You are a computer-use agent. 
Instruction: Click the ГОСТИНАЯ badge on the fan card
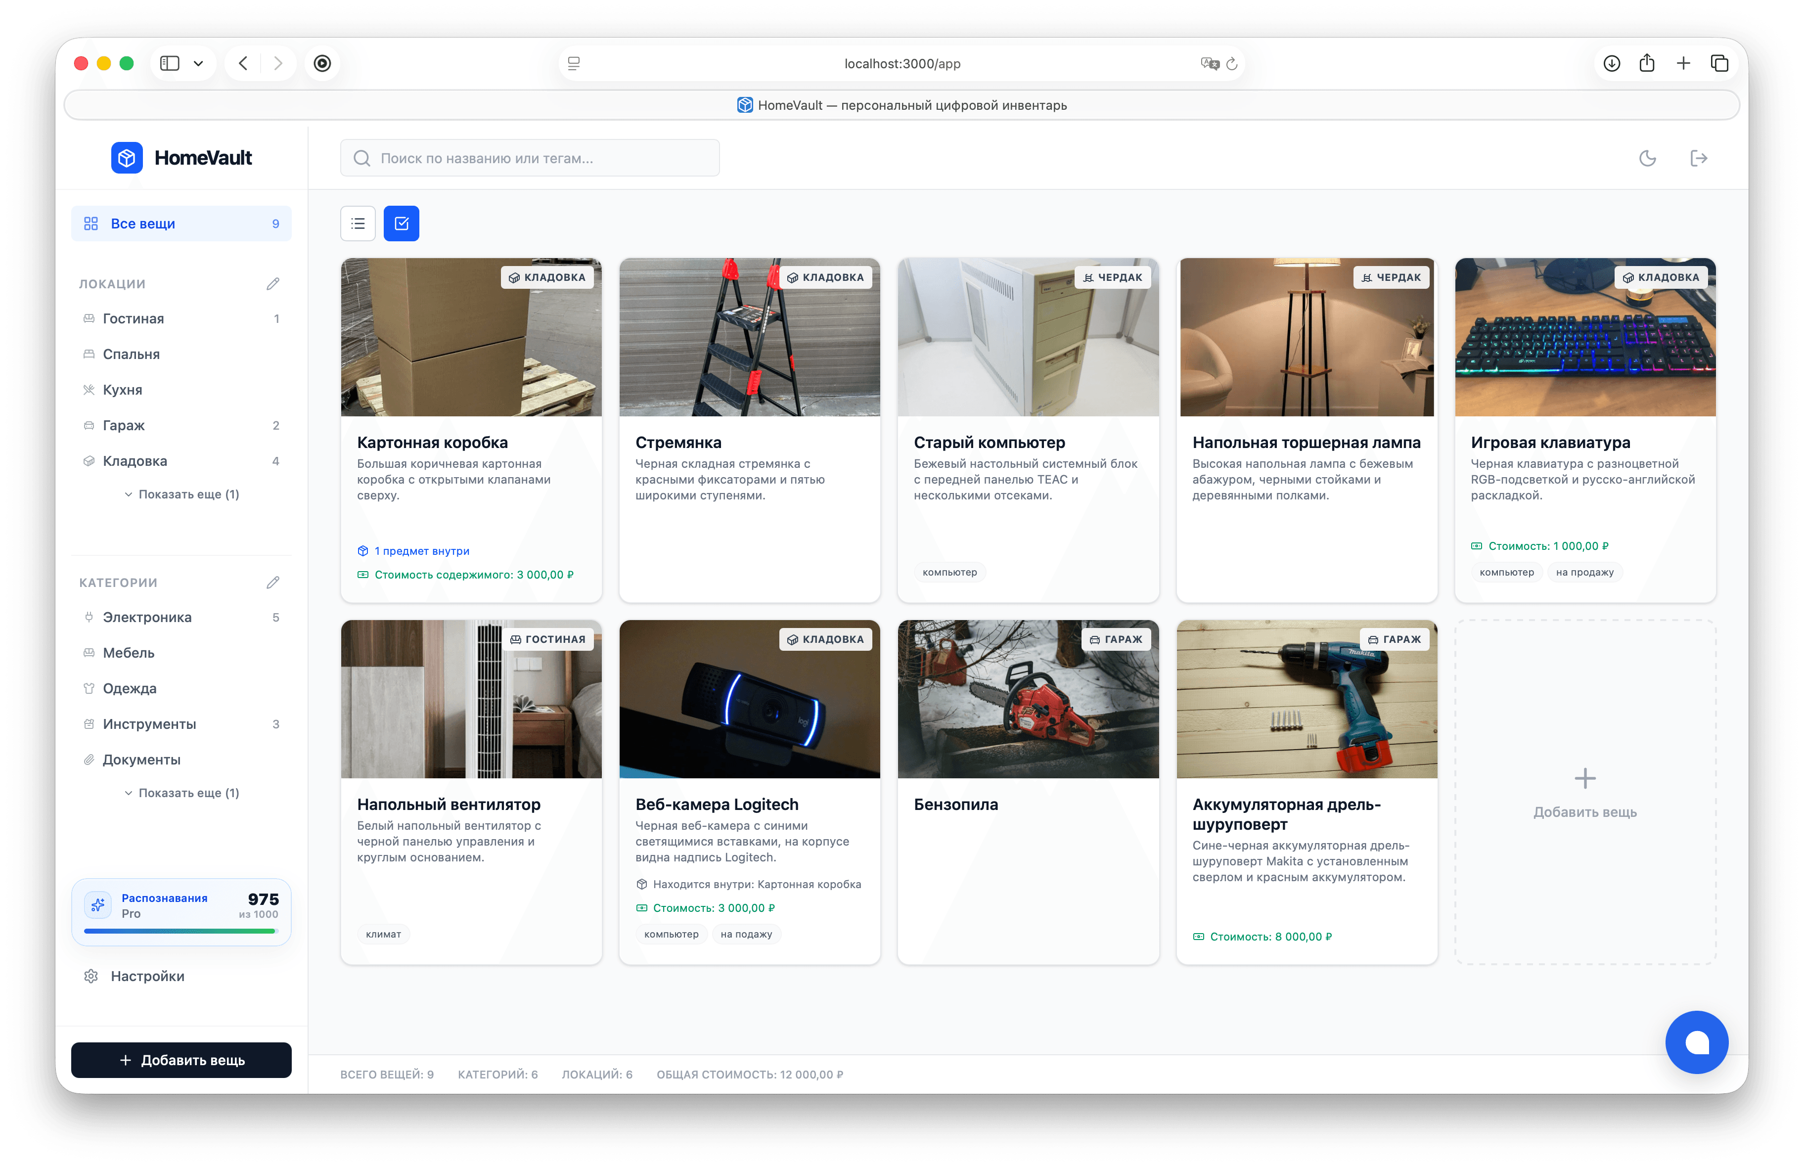[x=548, y=639]
